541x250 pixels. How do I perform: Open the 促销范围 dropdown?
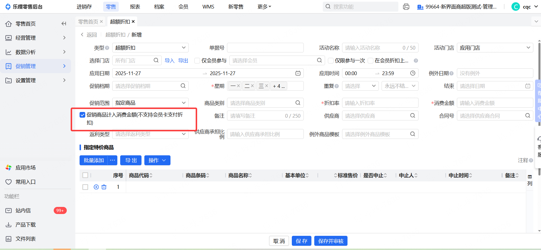pyautogui.click(x=150, y=103)
